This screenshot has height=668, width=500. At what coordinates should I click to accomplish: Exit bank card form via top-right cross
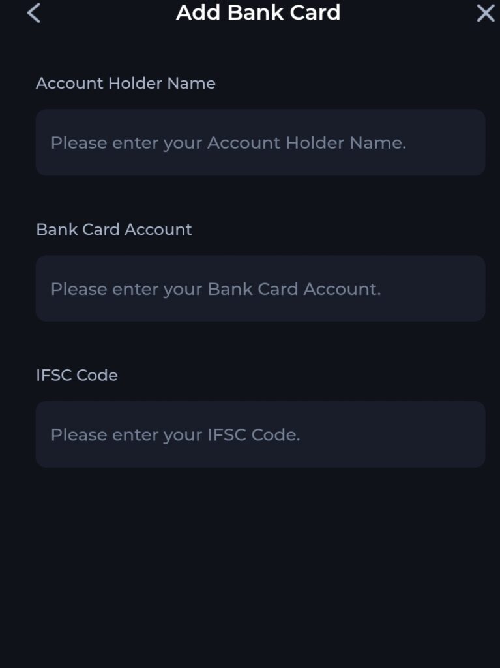coord(485,13)
